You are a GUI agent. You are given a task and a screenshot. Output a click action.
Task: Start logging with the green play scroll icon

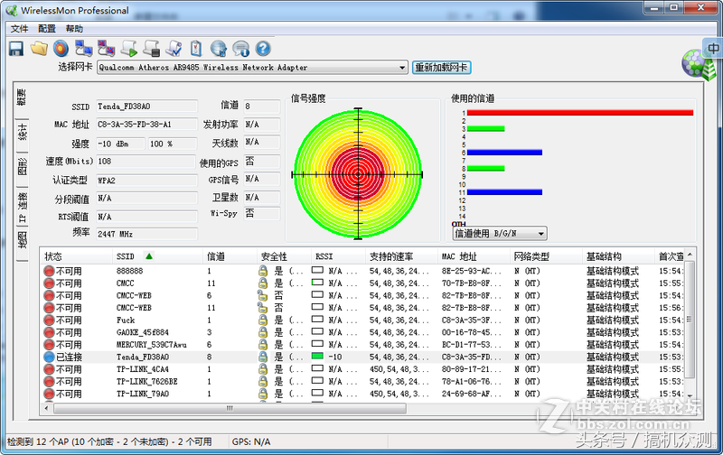coord(128,49)
